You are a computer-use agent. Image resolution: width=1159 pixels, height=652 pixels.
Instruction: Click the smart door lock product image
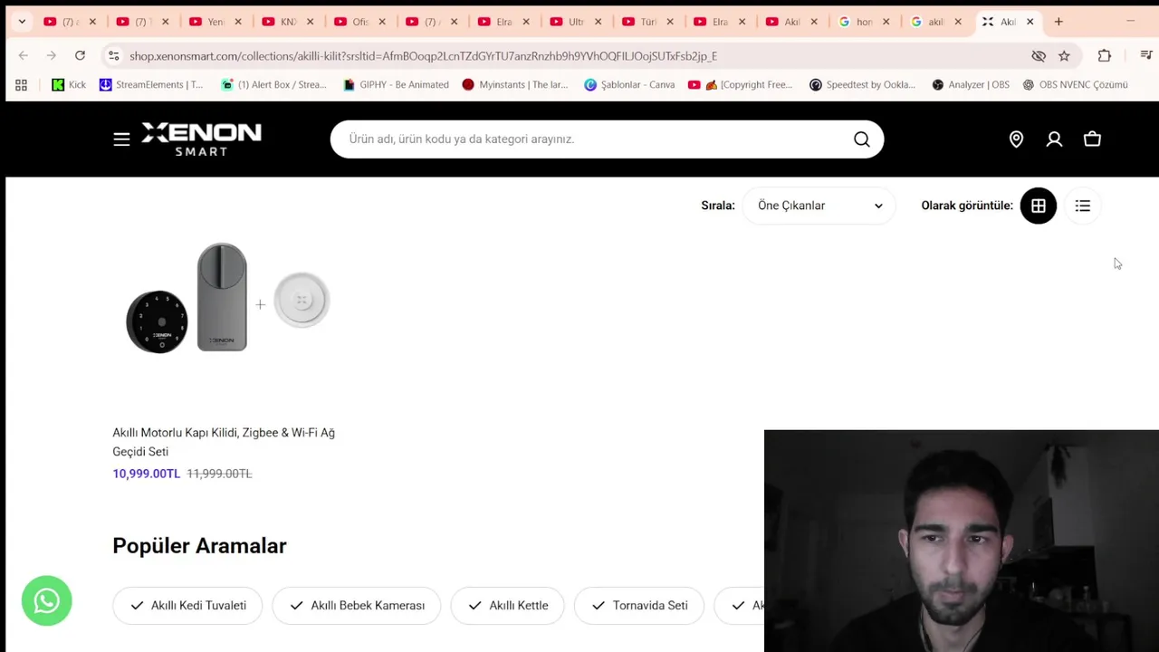pos(226,299)
